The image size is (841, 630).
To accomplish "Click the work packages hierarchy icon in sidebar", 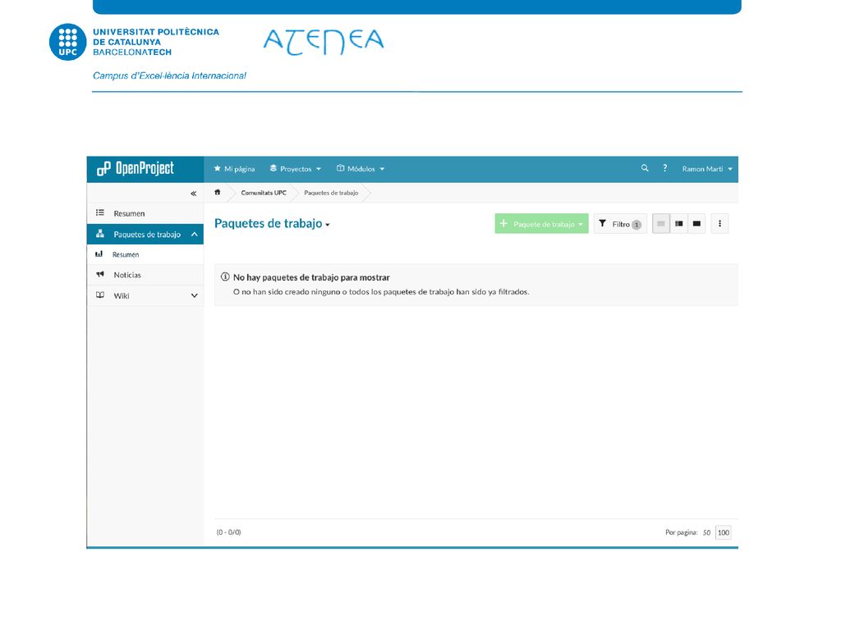I will 99,234.
